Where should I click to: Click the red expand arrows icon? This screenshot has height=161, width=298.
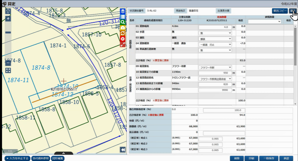123,45
